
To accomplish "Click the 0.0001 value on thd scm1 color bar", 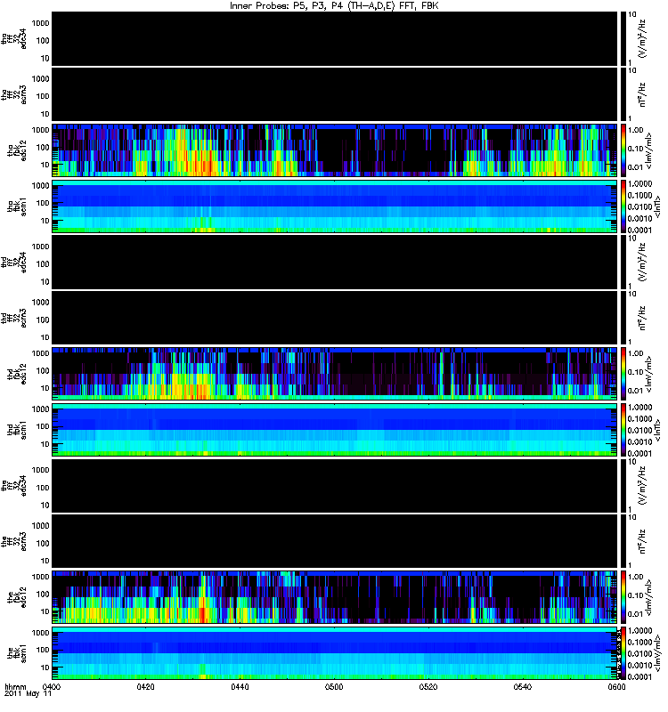I will click(x=640, y=453).
